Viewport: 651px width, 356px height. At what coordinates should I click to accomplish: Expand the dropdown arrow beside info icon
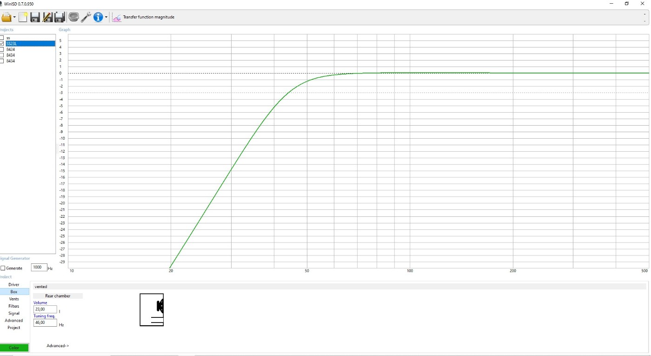106,18
